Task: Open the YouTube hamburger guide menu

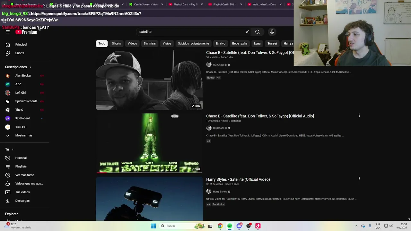Action: coord(8,32)
